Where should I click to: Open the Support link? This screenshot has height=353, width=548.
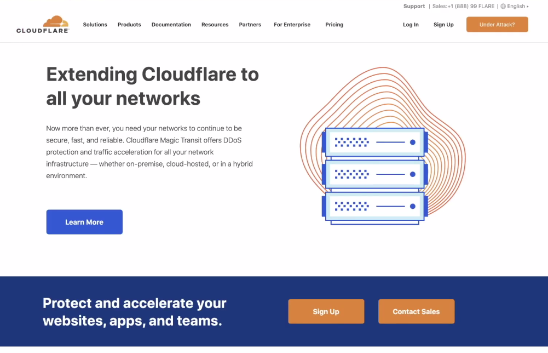click(x=414, y=6)
